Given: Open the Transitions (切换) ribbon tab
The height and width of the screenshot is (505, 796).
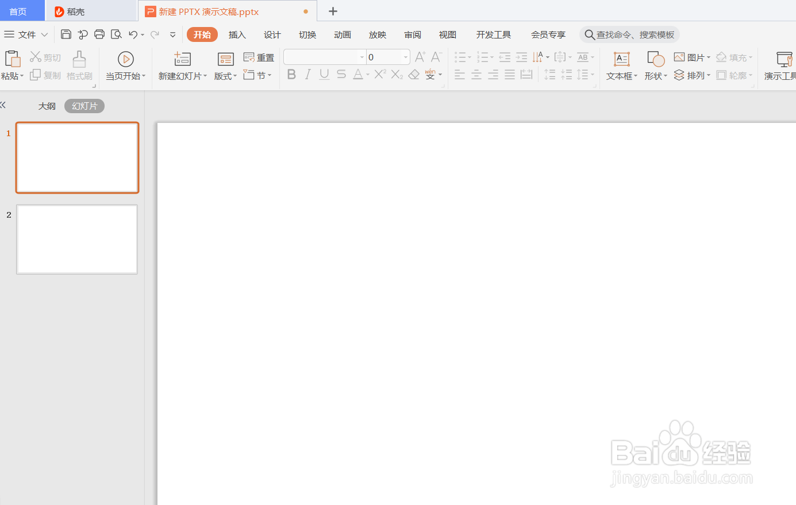Looking at the screenshot, I should (x=307, y=35).
